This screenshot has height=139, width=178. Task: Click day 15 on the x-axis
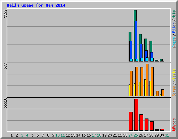(83, 135)
